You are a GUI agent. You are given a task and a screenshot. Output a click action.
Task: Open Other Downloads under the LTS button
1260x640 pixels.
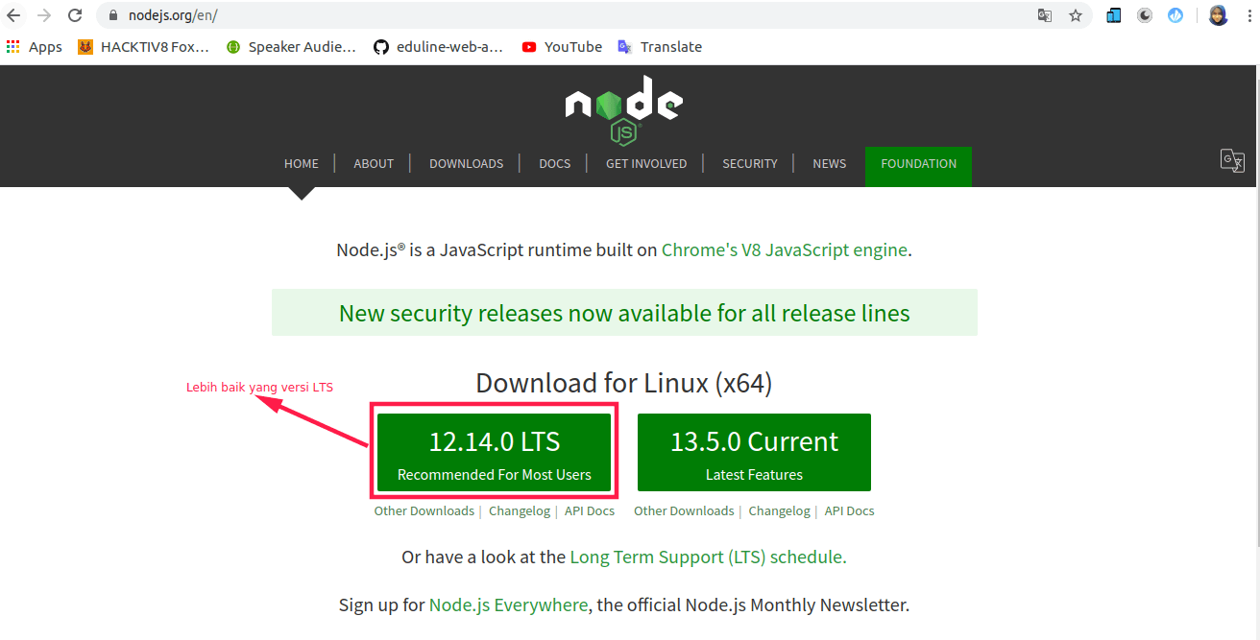pyautogui.click(x=424, y=511)
